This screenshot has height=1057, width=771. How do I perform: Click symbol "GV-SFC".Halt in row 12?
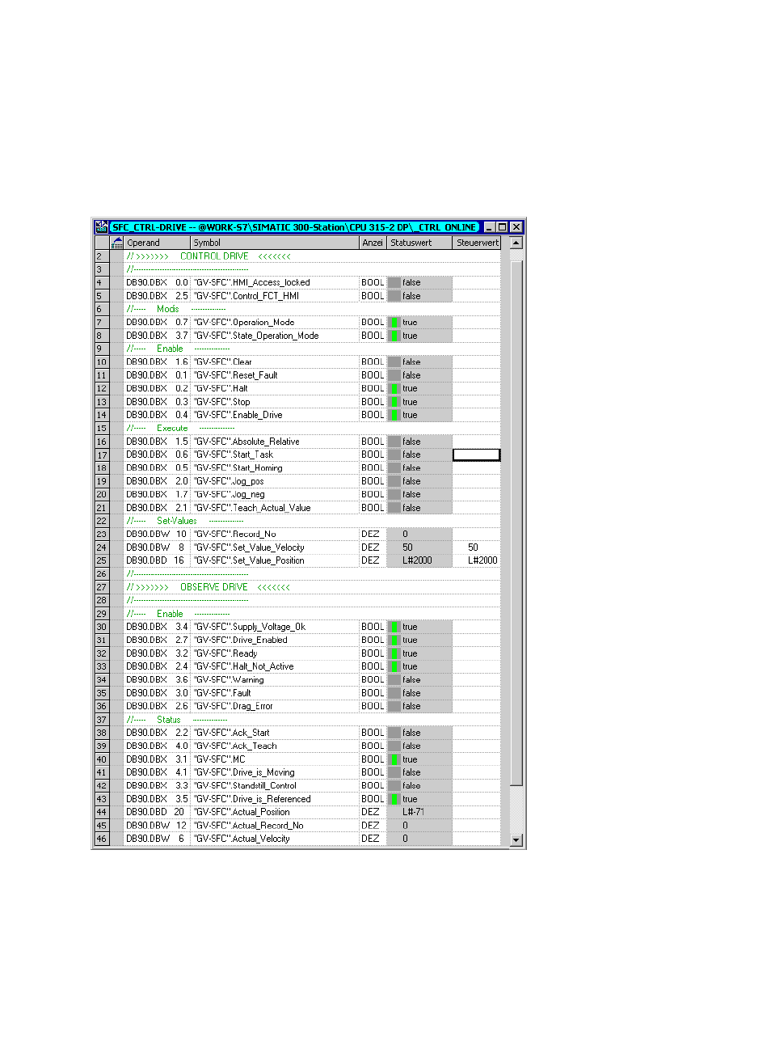(221, 388)
